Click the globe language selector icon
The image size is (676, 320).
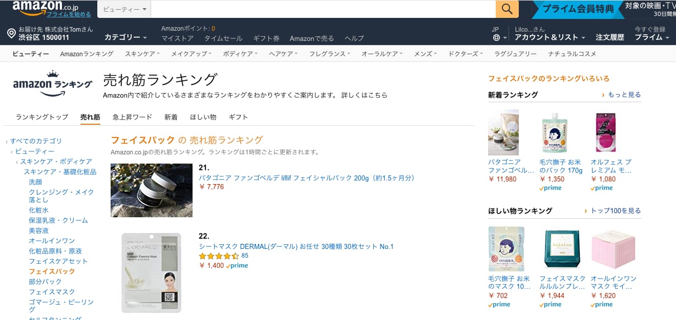[x=496, y=38]
